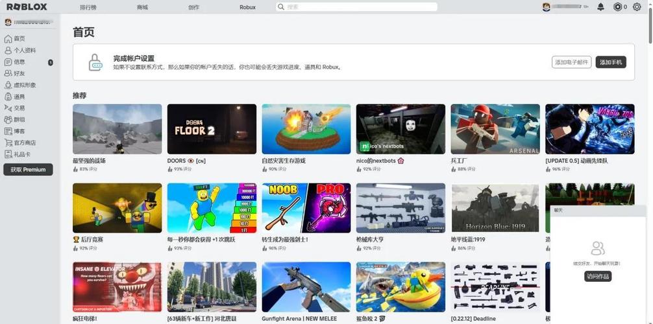
Task: Open the Insane Elevator thumbnail
Action: [x=117, y=287]
